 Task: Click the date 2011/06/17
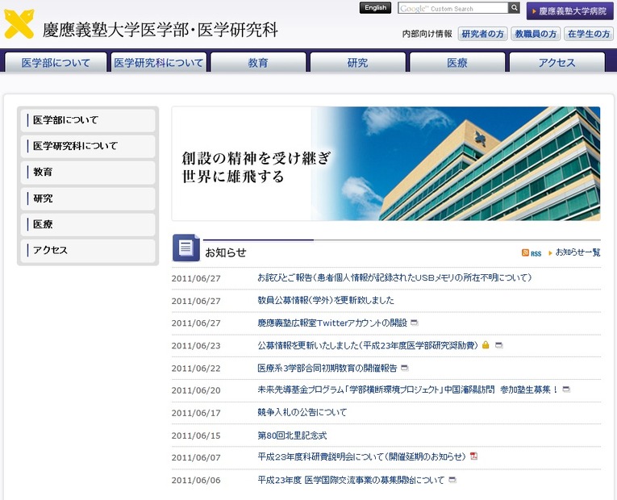point(196,413)
